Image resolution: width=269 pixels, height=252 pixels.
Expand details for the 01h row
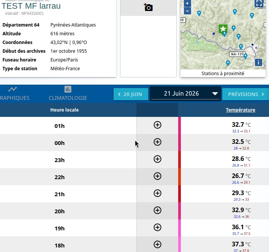coord(157,125)
